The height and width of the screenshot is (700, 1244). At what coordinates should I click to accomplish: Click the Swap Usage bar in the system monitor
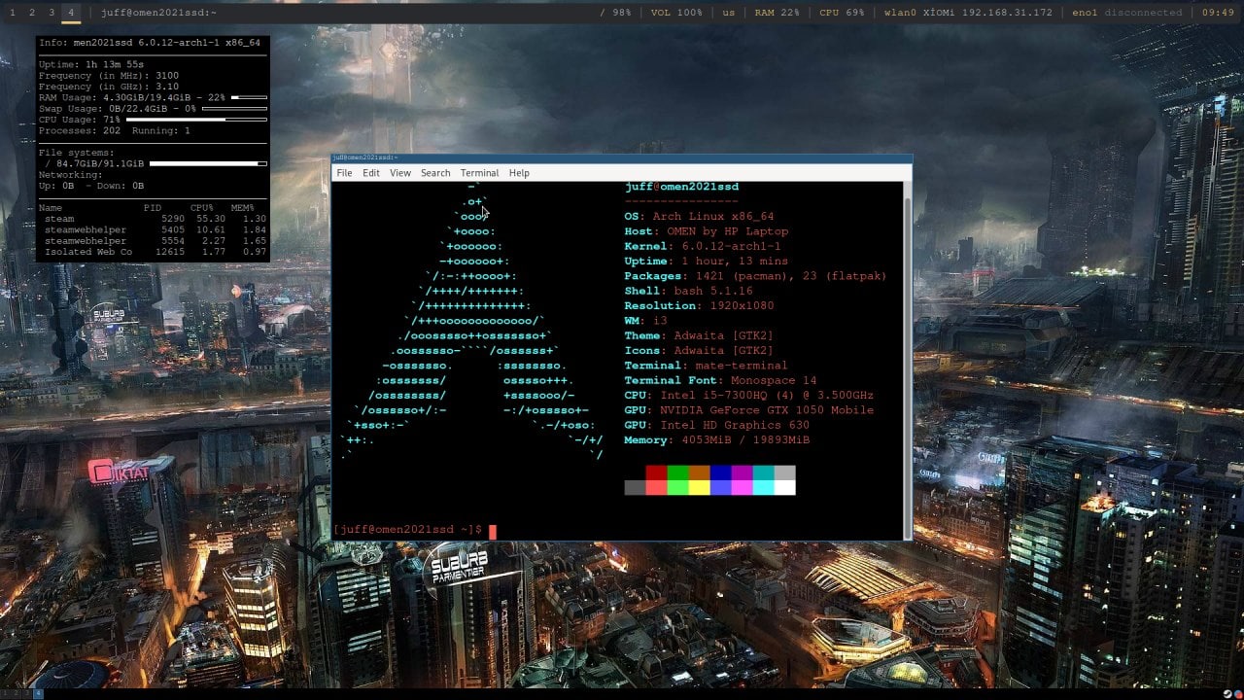click(234, 109)
